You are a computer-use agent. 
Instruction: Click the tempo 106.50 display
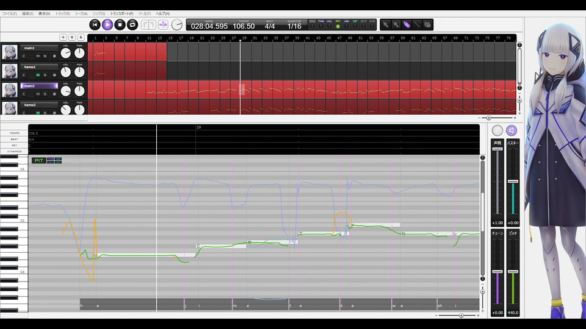tap(244, 25)
